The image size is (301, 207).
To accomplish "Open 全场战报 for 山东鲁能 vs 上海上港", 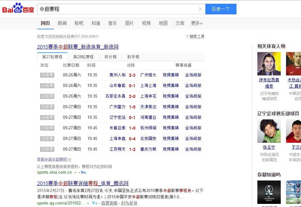I will 193,85.
